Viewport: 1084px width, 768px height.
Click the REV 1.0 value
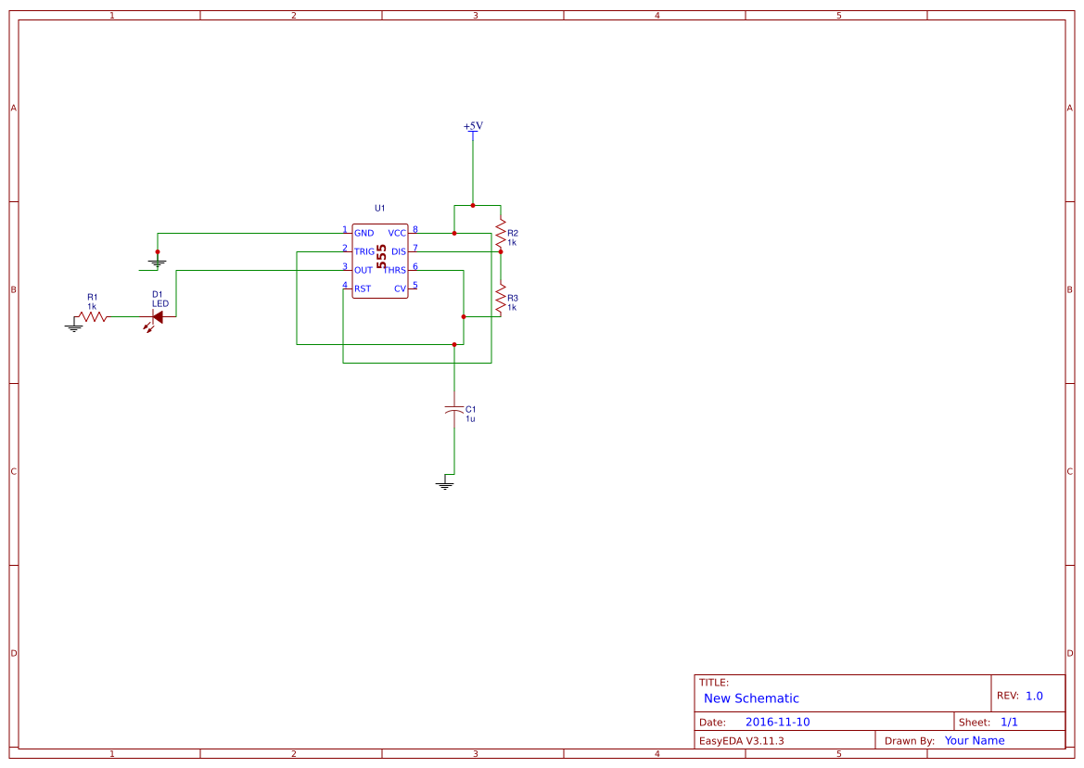coord(1034,696)
